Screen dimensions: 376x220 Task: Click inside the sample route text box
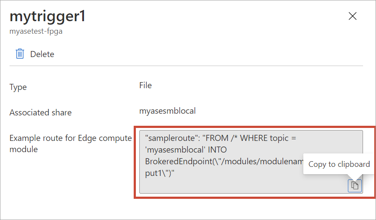[x=251, y=162]
